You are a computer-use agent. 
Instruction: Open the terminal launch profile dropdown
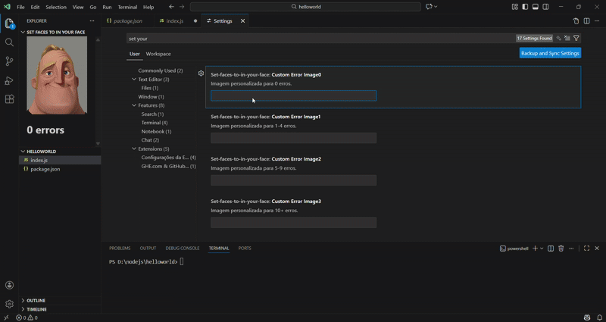click(542, 249)
